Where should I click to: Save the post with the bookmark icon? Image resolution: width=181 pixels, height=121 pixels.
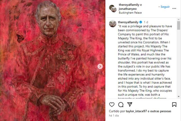174,105
